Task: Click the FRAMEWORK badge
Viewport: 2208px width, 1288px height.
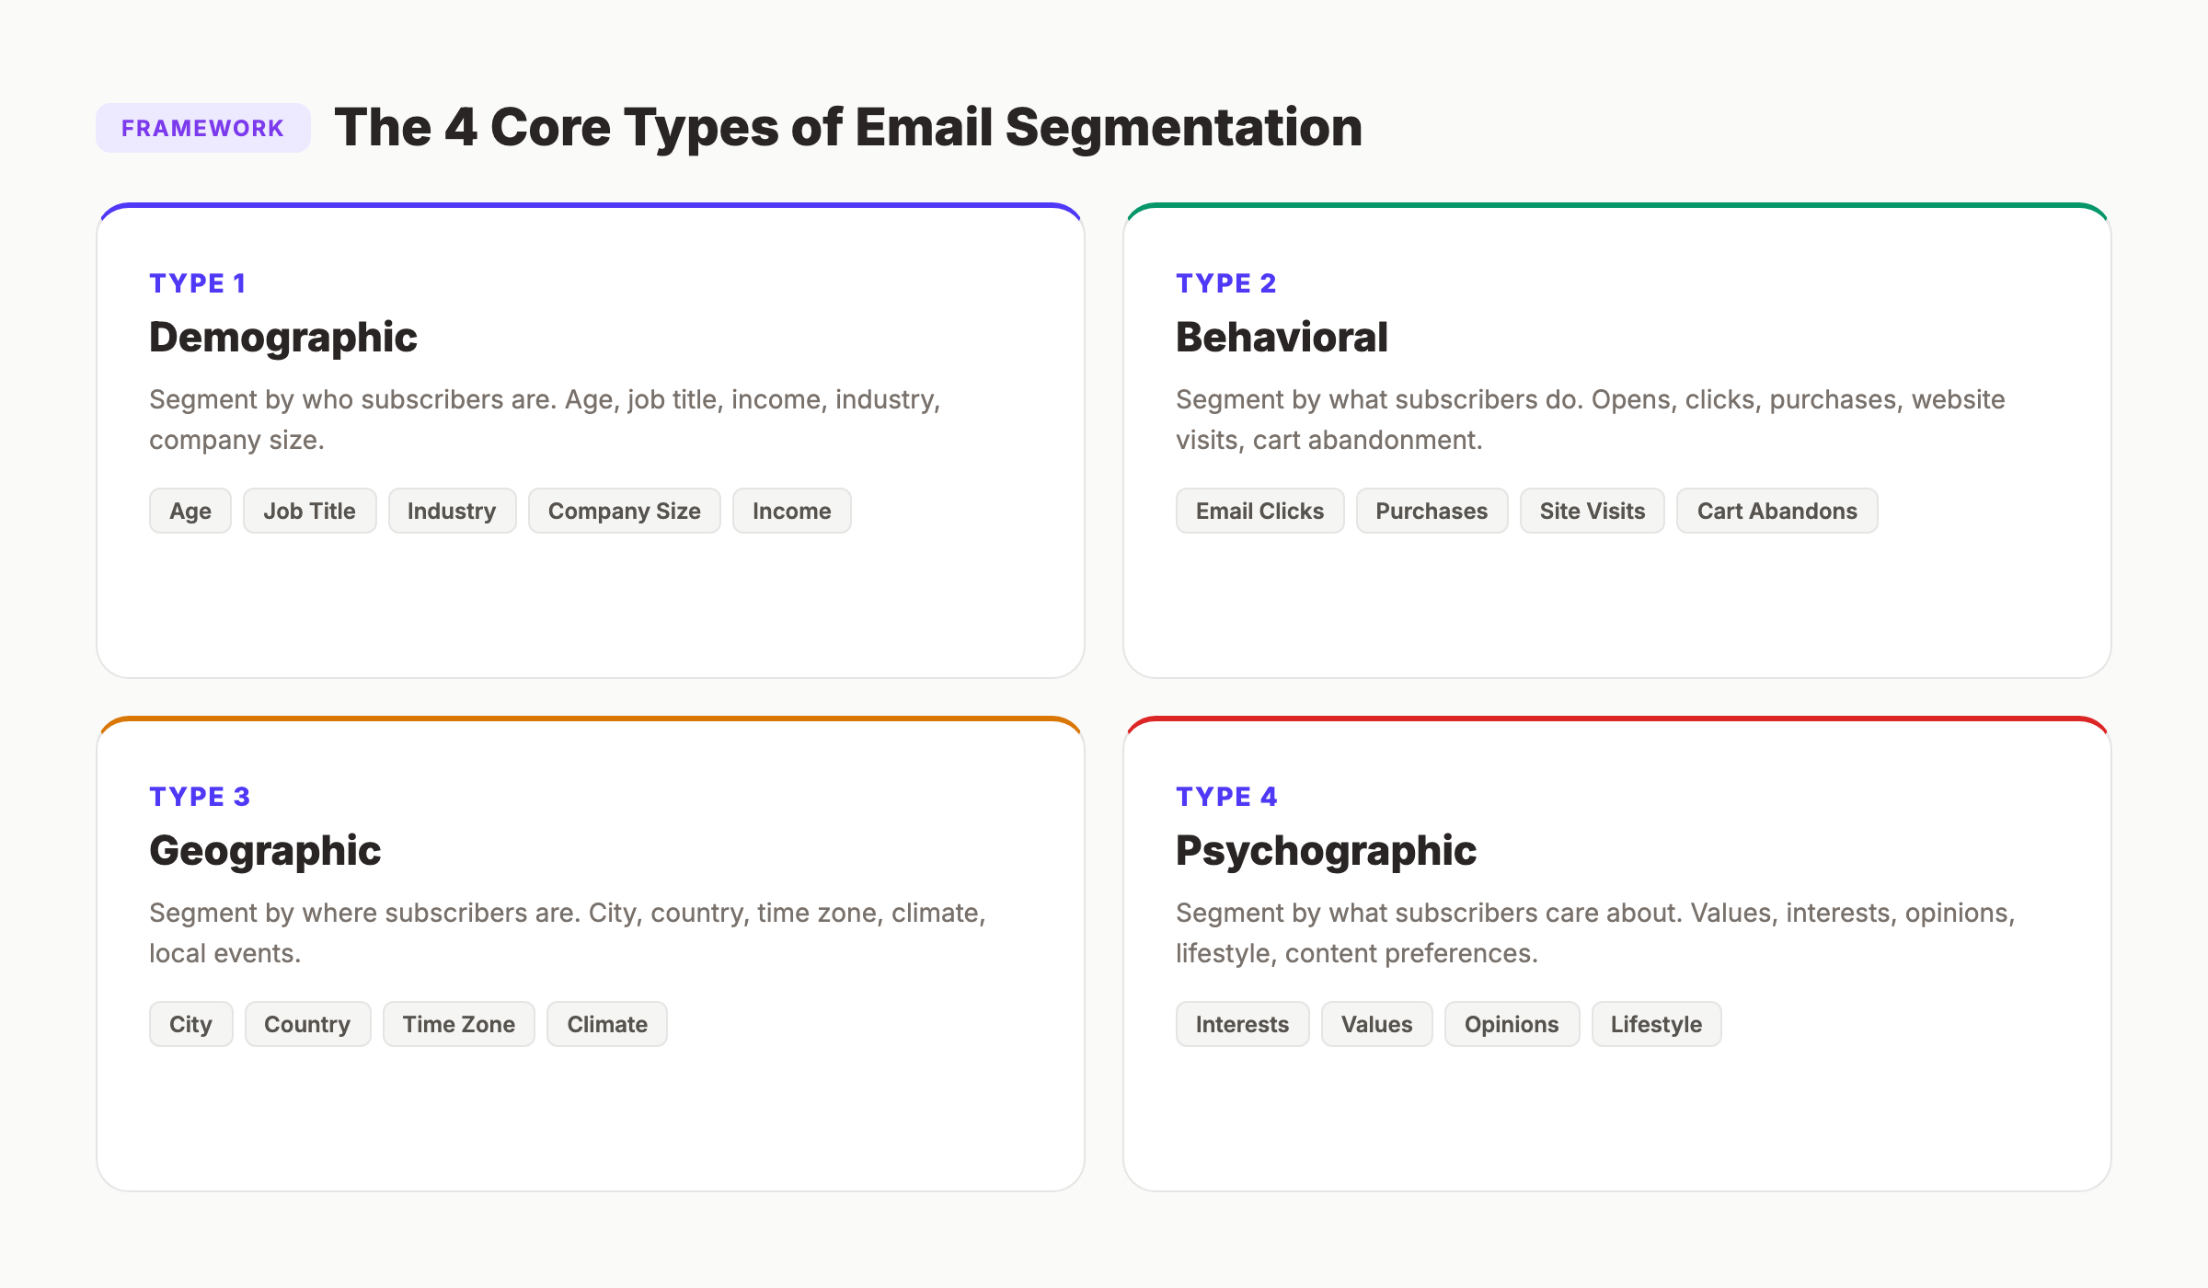Action: coord(203,127)
